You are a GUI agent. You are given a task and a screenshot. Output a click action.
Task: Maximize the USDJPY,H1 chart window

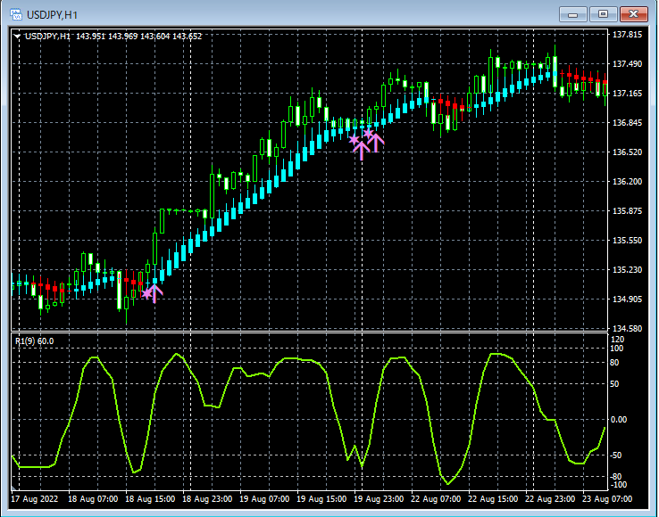(603, 14)
